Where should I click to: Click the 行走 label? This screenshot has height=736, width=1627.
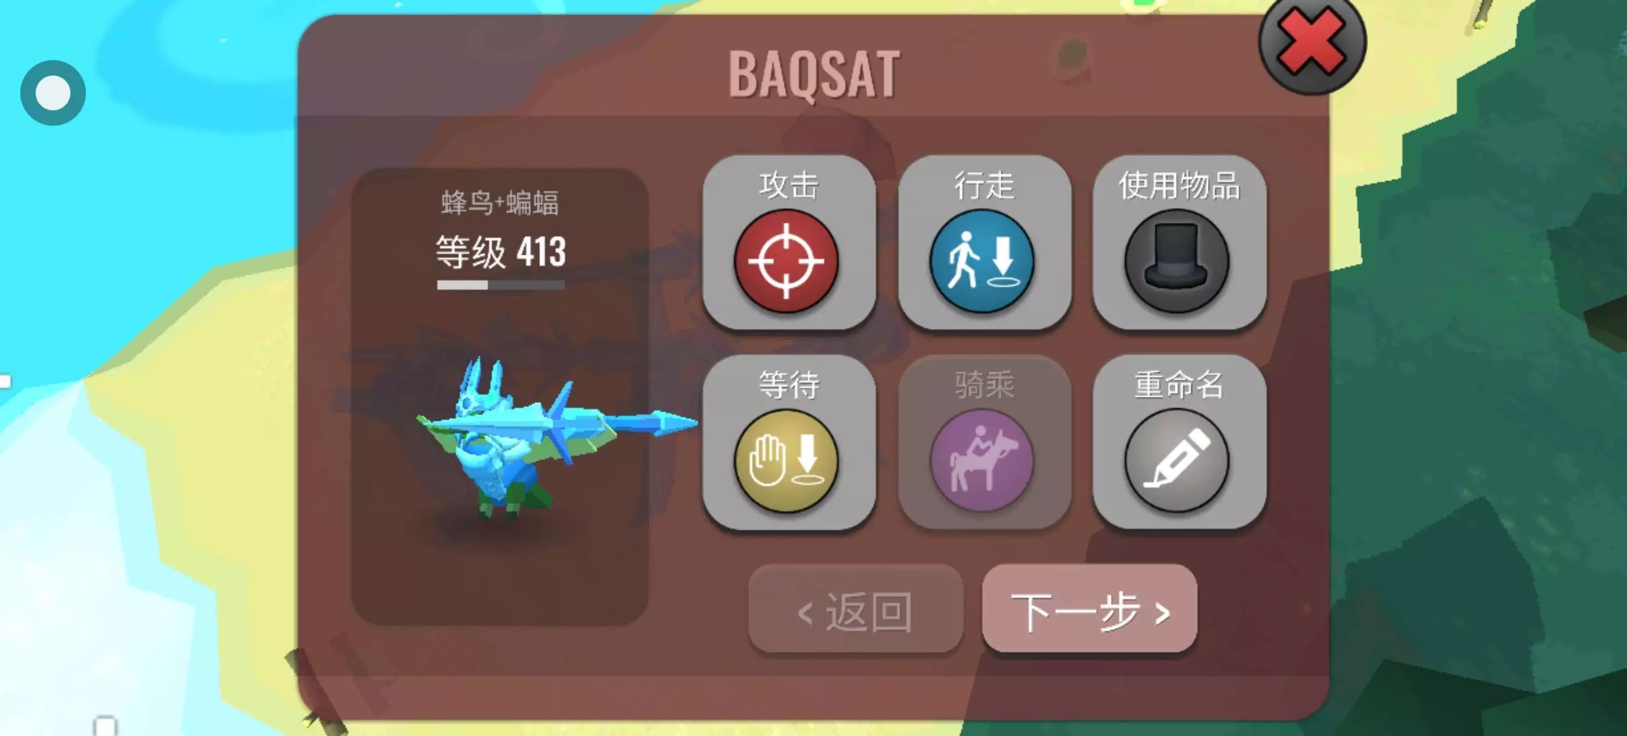[x=984, y=186]
